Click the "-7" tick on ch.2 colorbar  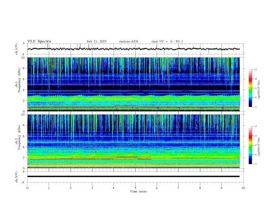[255, 164]
